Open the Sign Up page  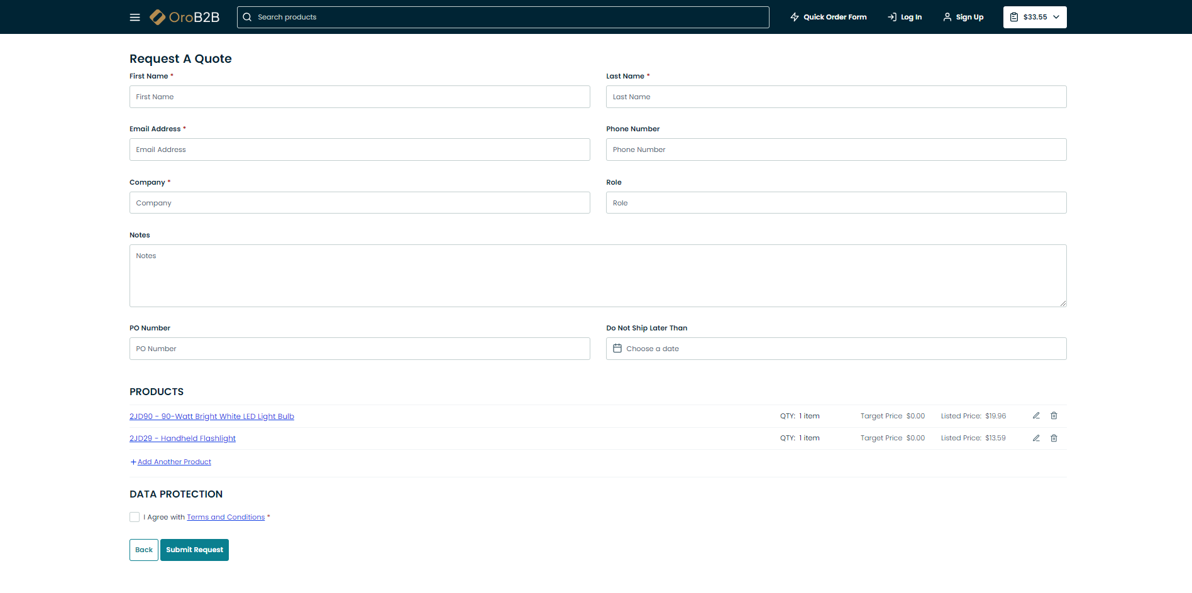(963, 17)
